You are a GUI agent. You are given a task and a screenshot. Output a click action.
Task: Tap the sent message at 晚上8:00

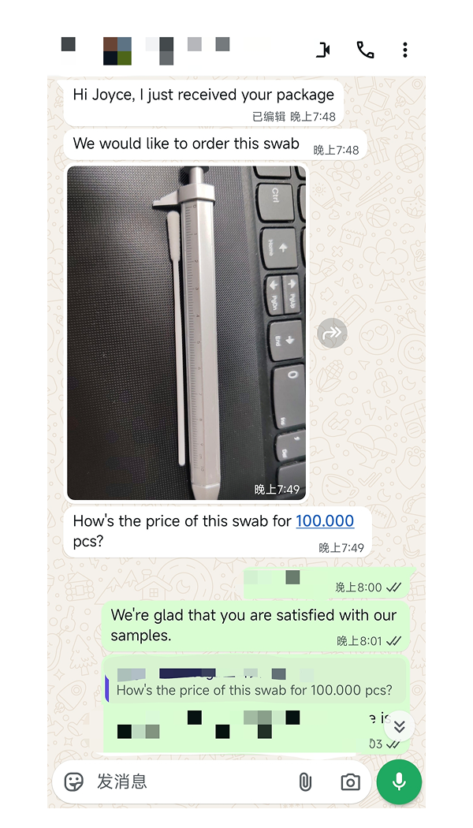click(327, 583)
